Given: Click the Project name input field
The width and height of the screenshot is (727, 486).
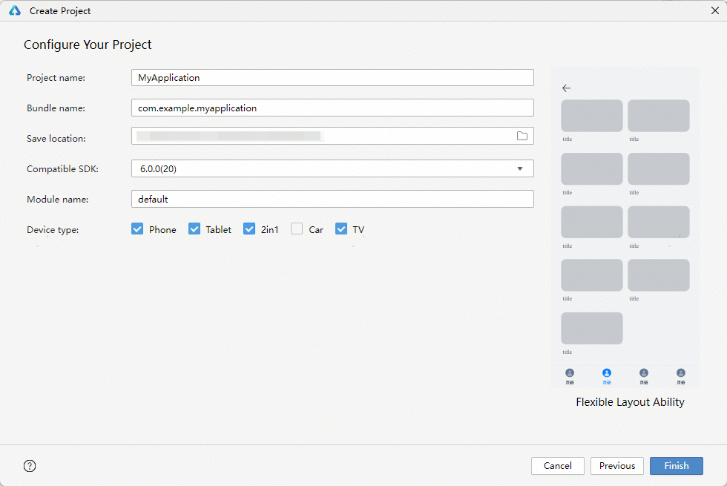Looking at the screenshot, I should click(x=332, y=77).
